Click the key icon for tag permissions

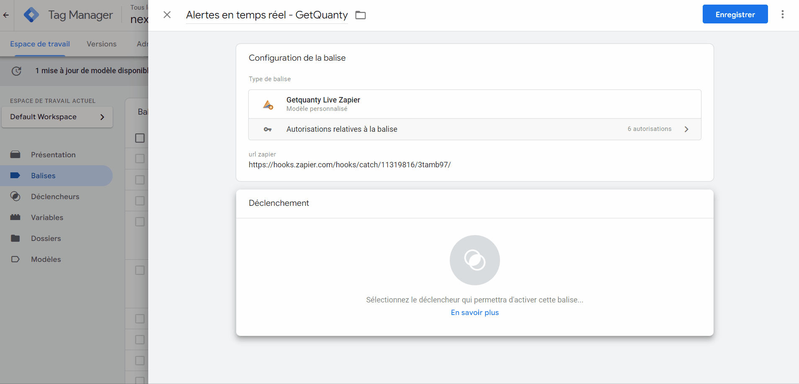[x=268, y=129]
